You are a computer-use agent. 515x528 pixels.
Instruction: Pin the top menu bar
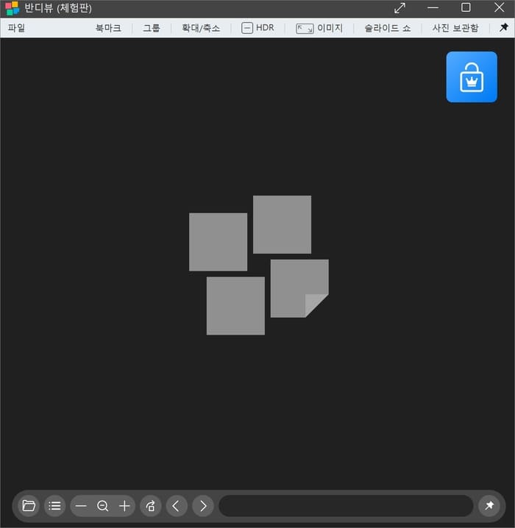click(x=503, y=27)
